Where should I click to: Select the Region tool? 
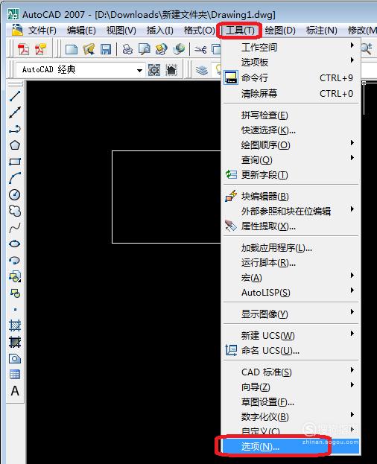15,359
